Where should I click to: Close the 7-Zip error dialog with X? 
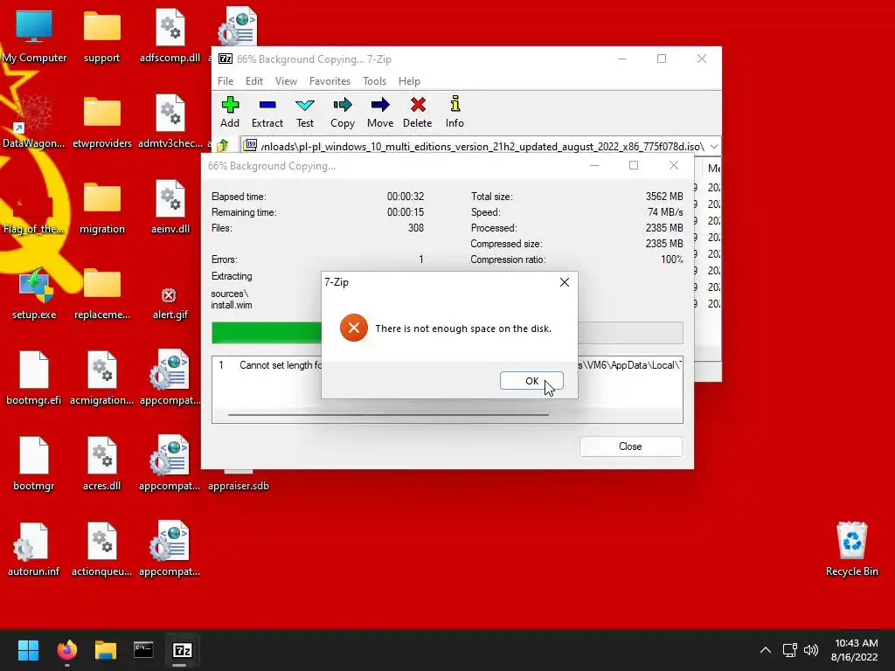pos(565,282)
